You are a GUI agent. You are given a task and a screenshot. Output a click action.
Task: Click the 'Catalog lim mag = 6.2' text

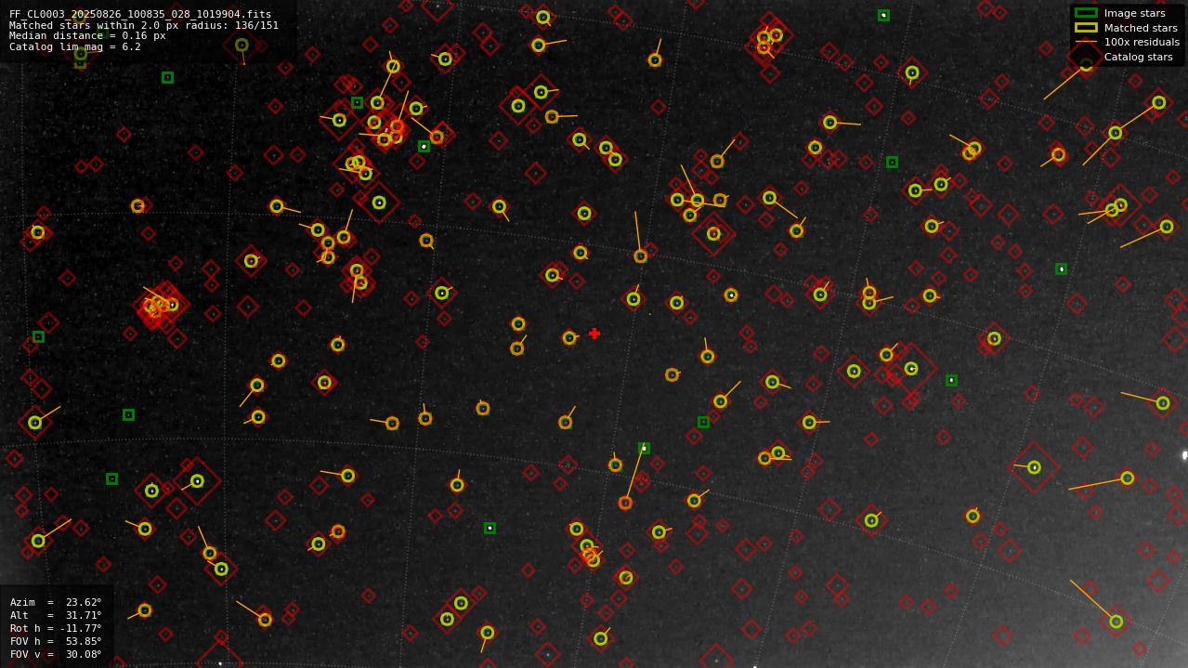(x=75, y=46)
